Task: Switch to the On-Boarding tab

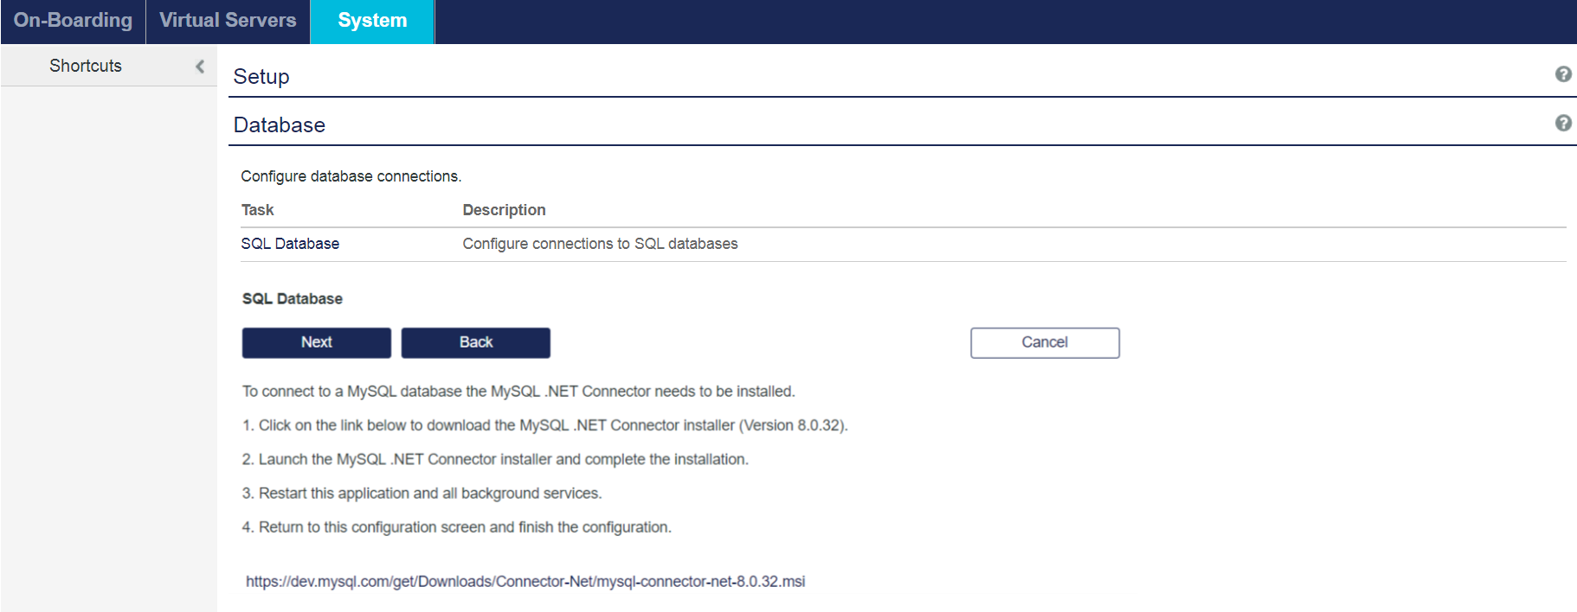Action: [x=74, y=21]
